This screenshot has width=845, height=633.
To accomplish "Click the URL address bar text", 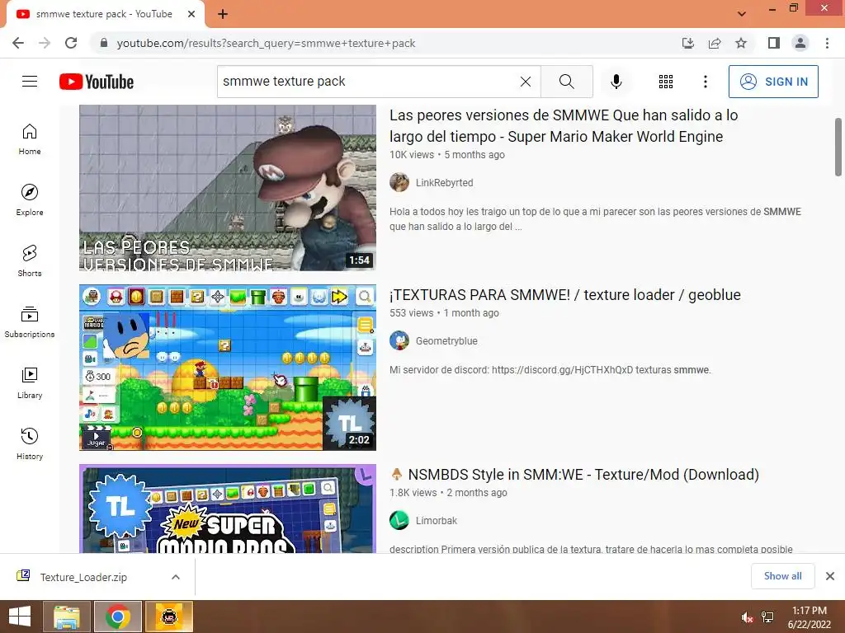I will coord(266,43).
